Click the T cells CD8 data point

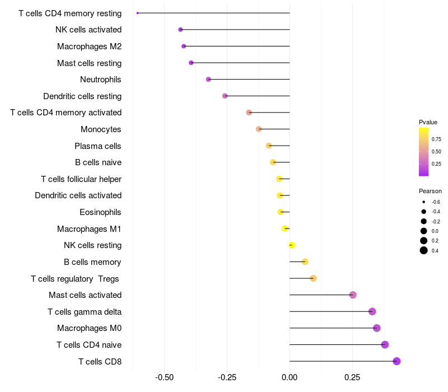(x=396, y=361)
